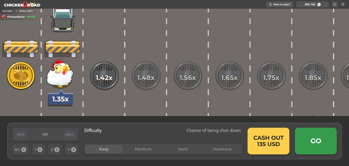The height and width of the screenshot is (166, 349).
Task: Click the 81UniqueBeaver avatar icon
Action: pyautogui.click(x=4, y=17)
